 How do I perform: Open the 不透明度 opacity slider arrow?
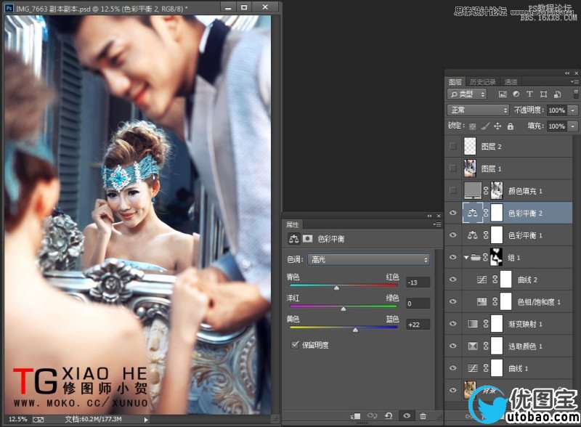pyautogui.click(x=573, y=110)
